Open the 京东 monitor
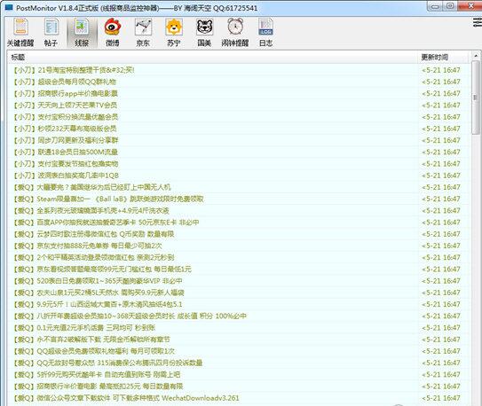Image resolution: width=482 pixels, height=406 pixels. pos(143,32)
